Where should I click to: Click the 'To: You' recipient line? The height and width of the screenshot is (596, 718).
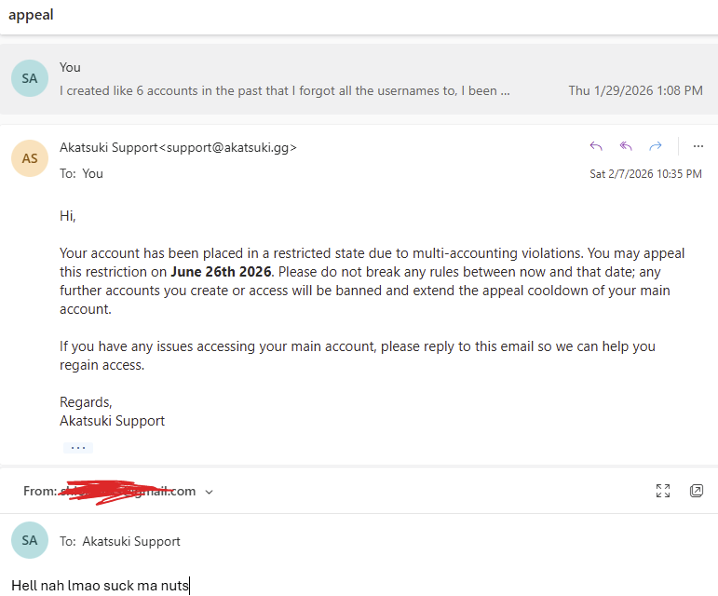tap(82, 173)
